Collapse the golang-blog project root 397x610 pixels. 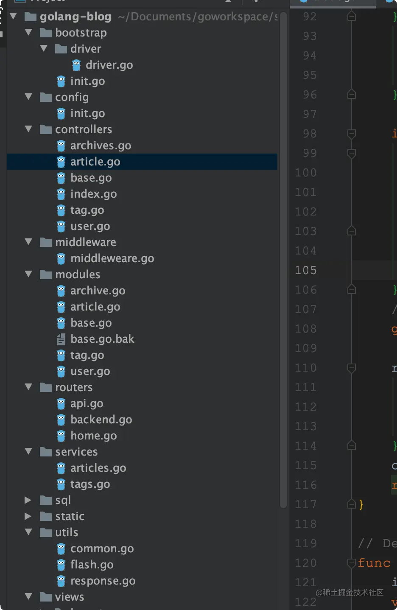click(x=13, y=17)
